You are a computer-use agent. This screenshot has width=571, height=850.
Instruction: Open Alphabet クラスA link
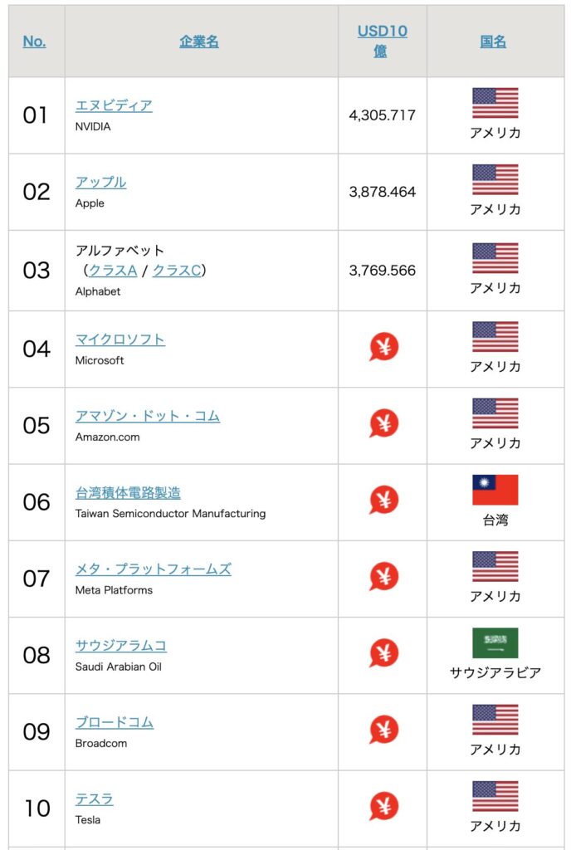click(112, 271)
